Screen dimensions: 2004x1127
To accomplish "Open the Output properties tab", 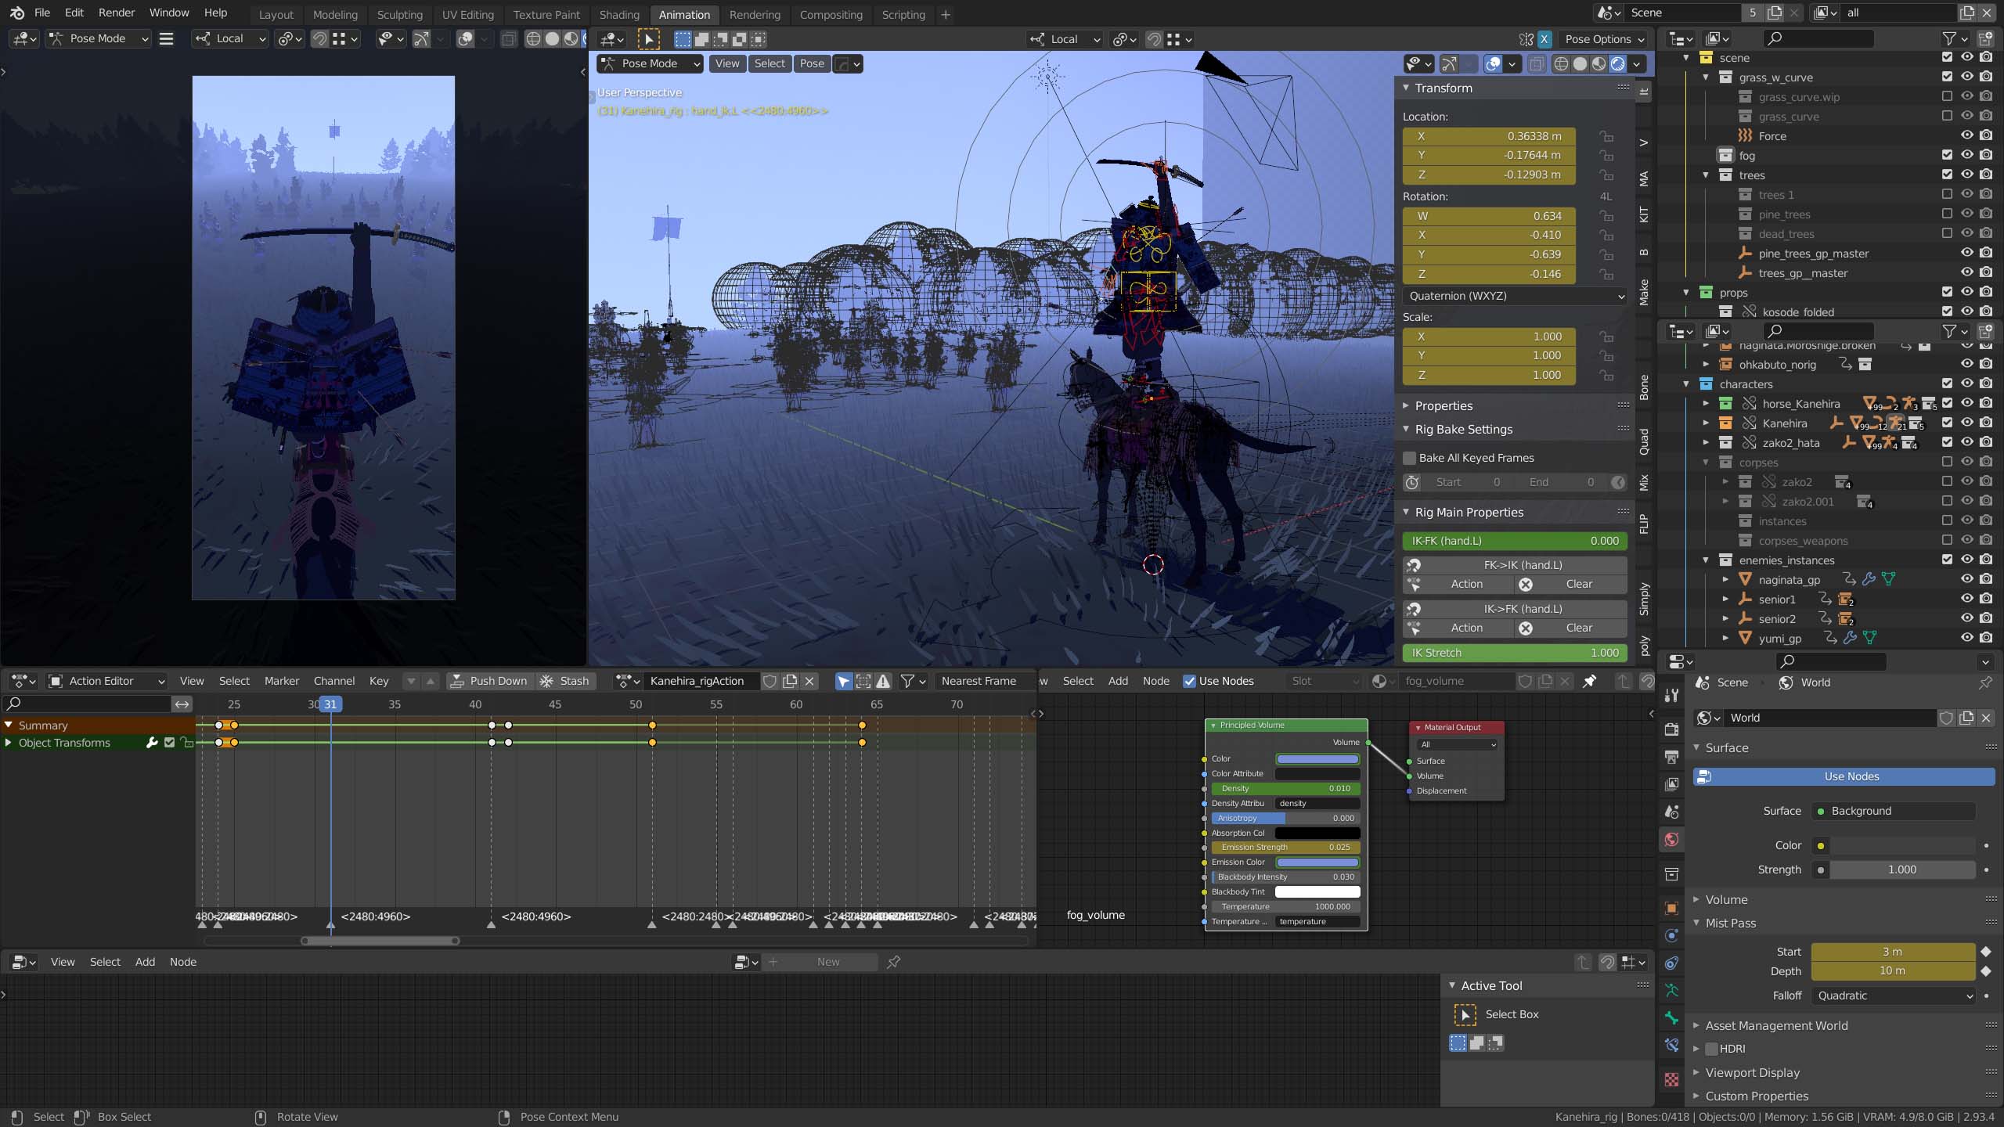I will (x=1671, y=757).
